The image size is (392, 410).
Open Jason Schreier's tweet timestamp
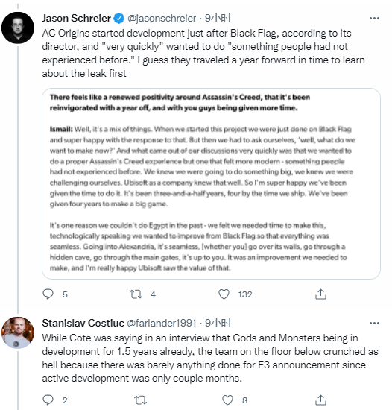tap(218, 19)
